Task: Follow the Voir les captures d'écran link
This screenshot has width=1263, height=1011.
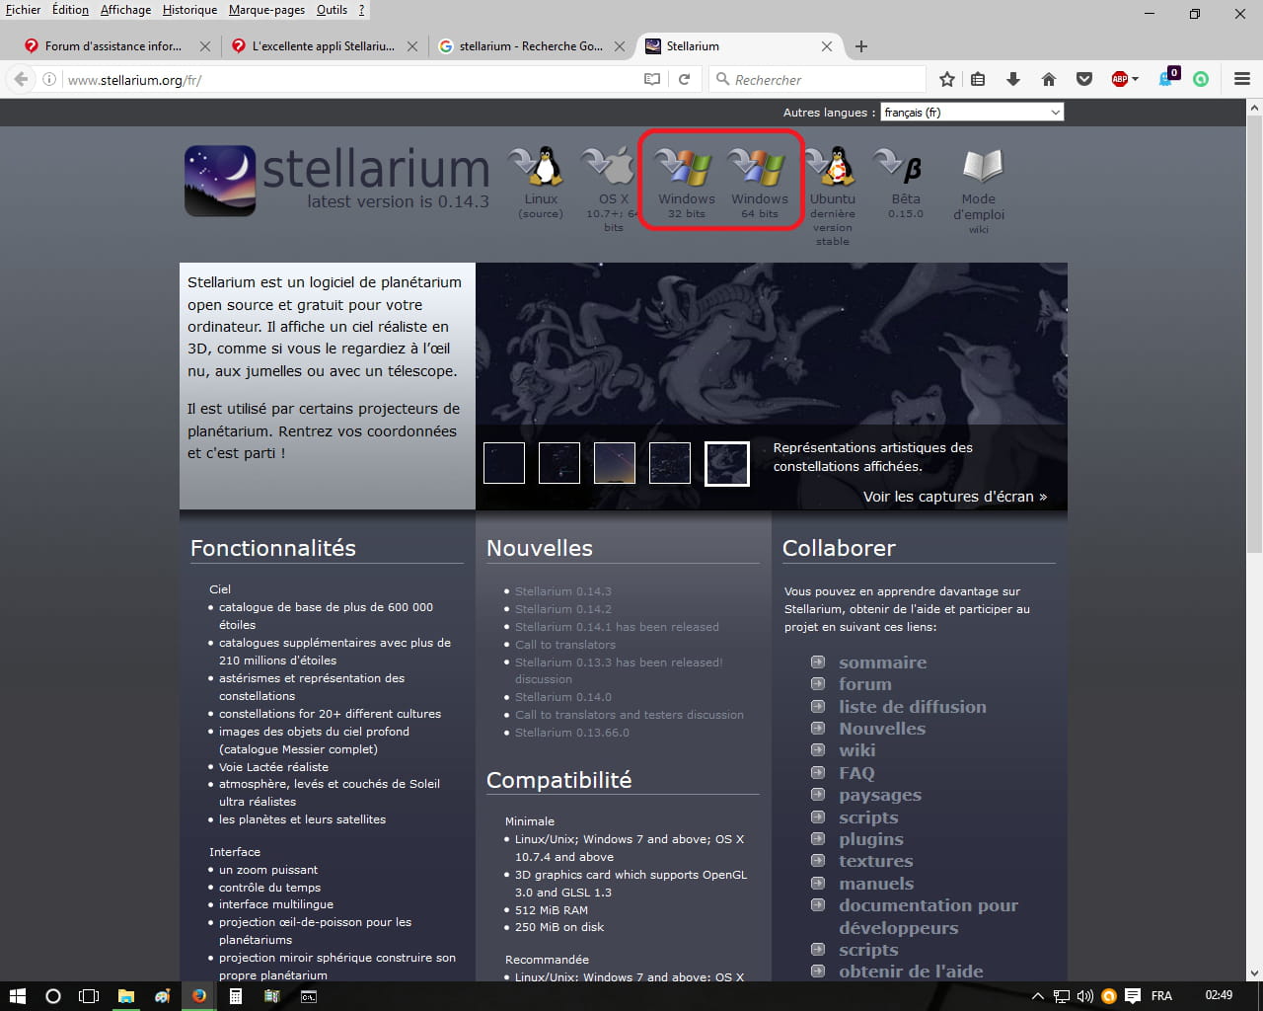Action: click(x=954, y=497)
